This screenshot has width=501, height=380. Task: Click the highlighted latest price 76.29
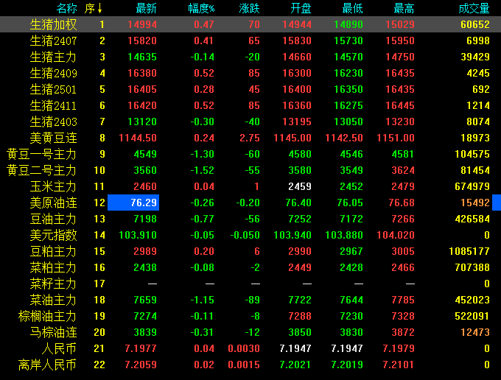[x=133, y=203]
